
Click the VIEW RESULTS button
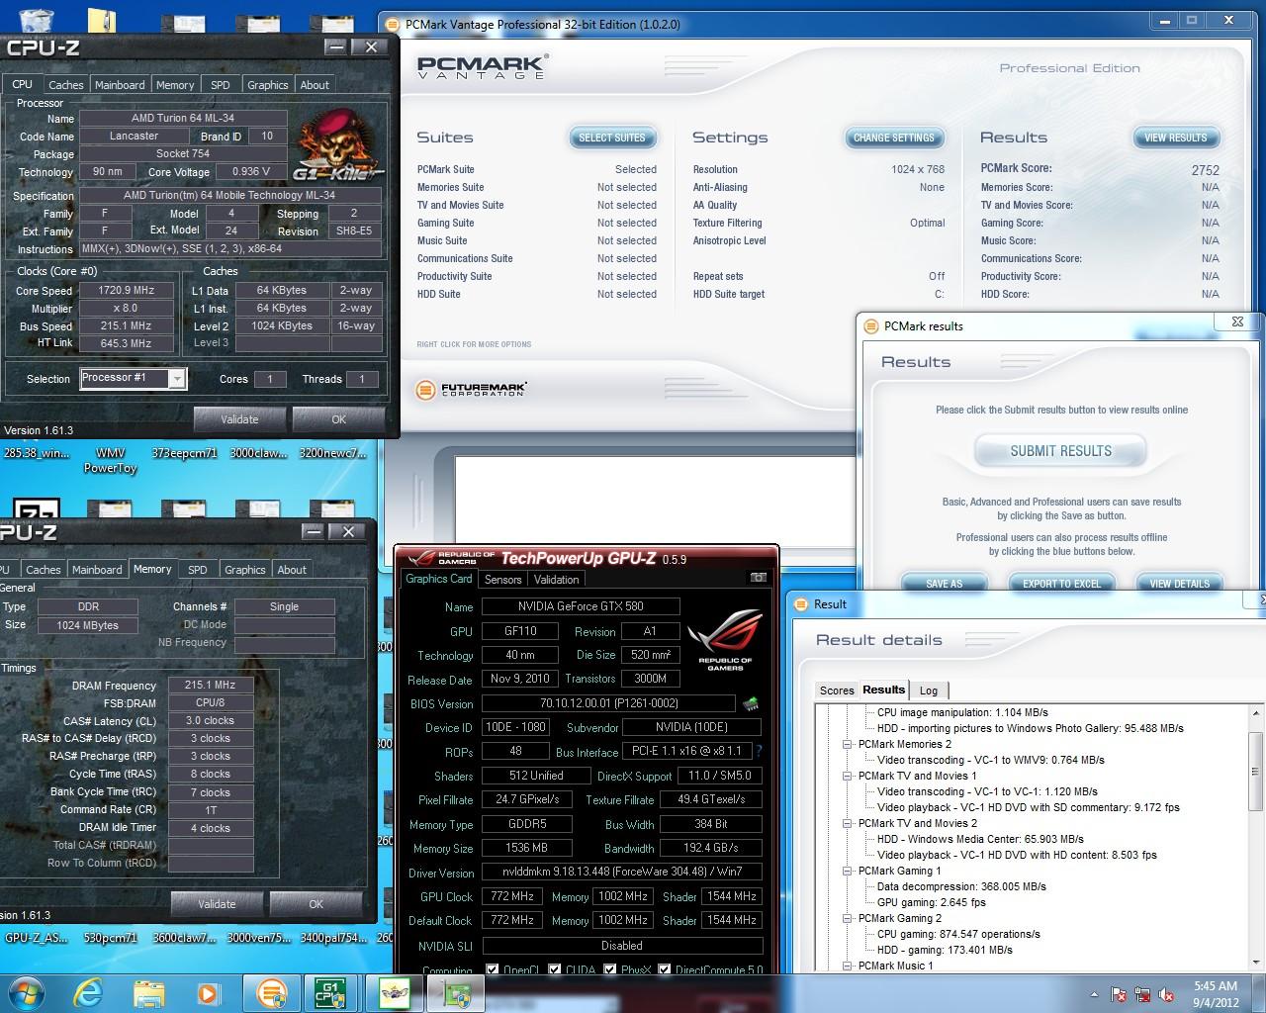click(x=1176, y=138)
